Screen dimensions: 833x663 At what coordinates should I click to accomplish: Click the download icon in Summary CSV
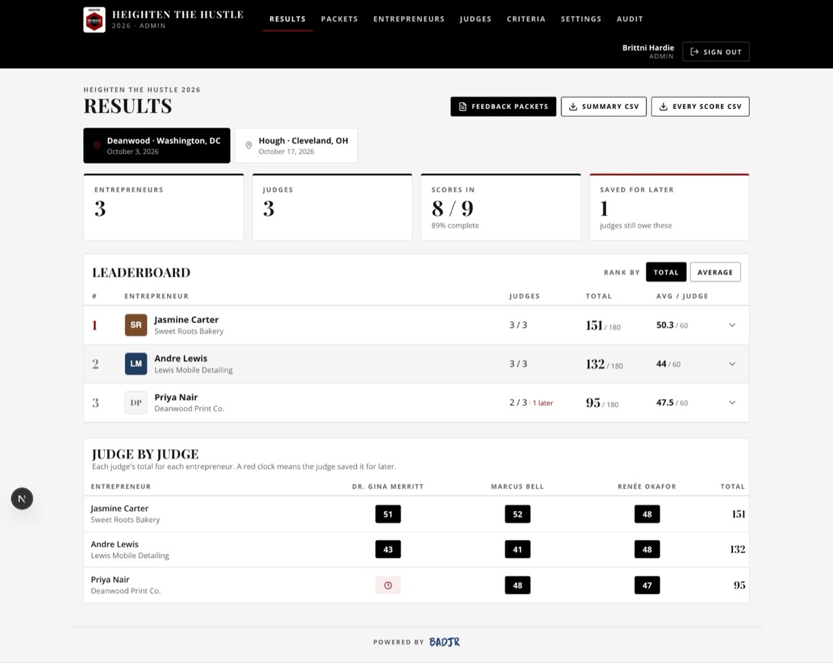tap(573, 107)
